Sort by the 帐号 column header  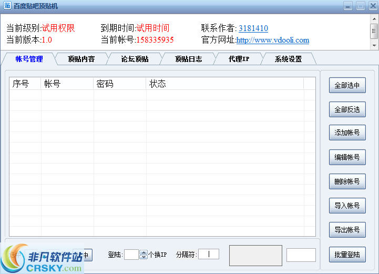click(67, 84)
